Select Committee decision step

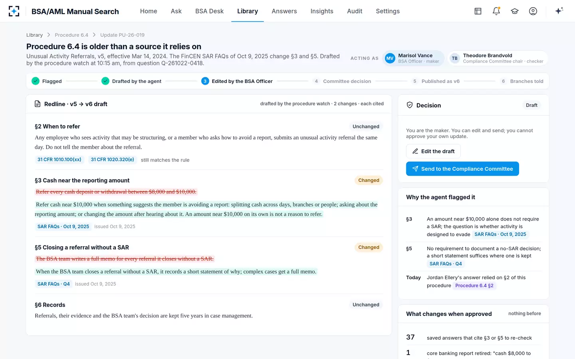coord(342,81)
